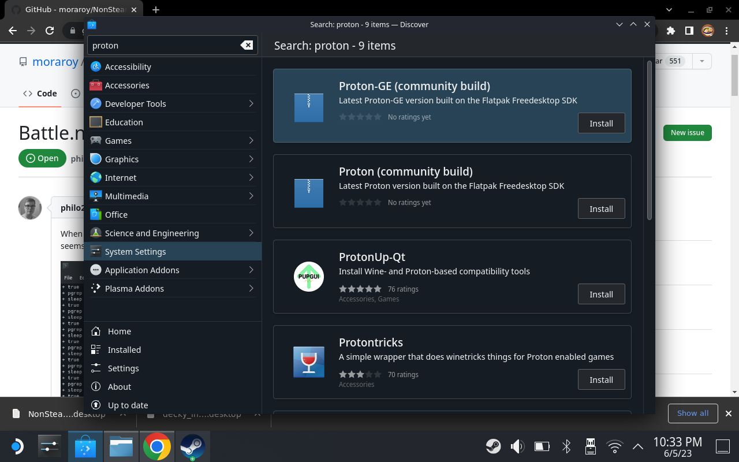This screenshot has height=462, width=739.
Task: Expand the Plasma Addons category
Action: 252,288
